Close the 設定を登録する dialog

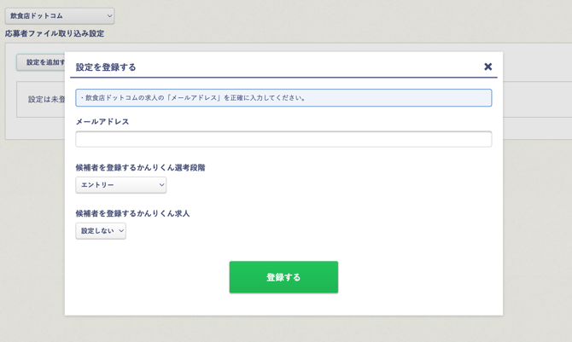[487, 67]
